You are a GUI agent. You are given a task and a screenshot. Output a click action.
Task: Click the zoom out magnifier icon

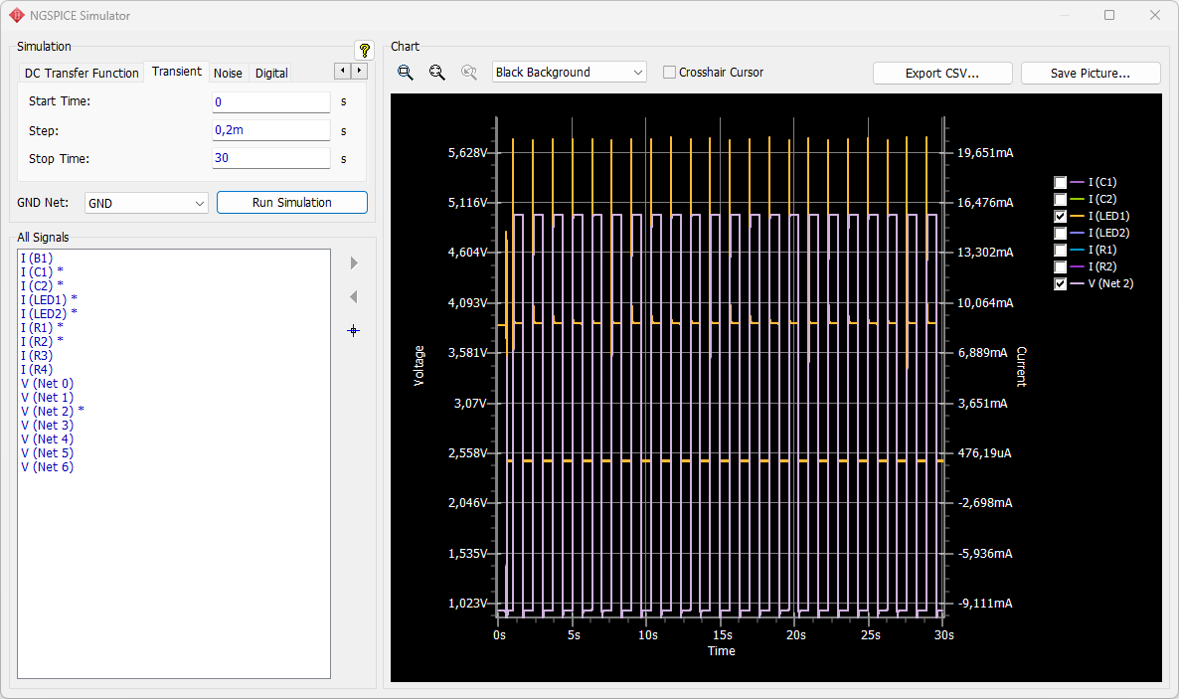pos(436,73)
